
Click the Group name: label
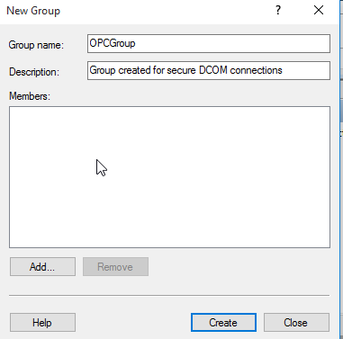[x=36, y=45]
